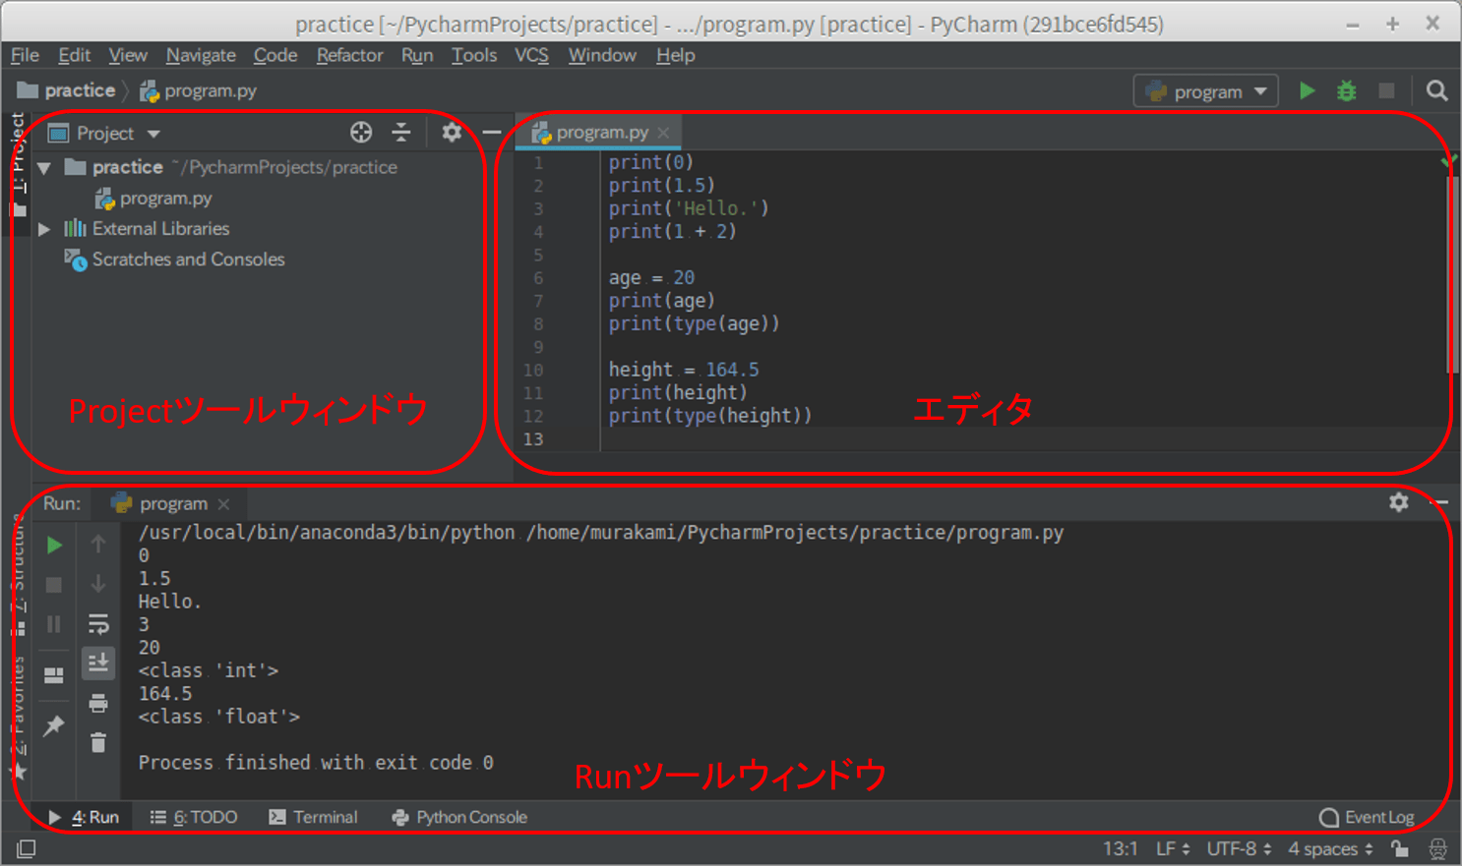Open the VCS menu
The height and width of the screenshot is (866, 1462).
(x=531, y=55)
